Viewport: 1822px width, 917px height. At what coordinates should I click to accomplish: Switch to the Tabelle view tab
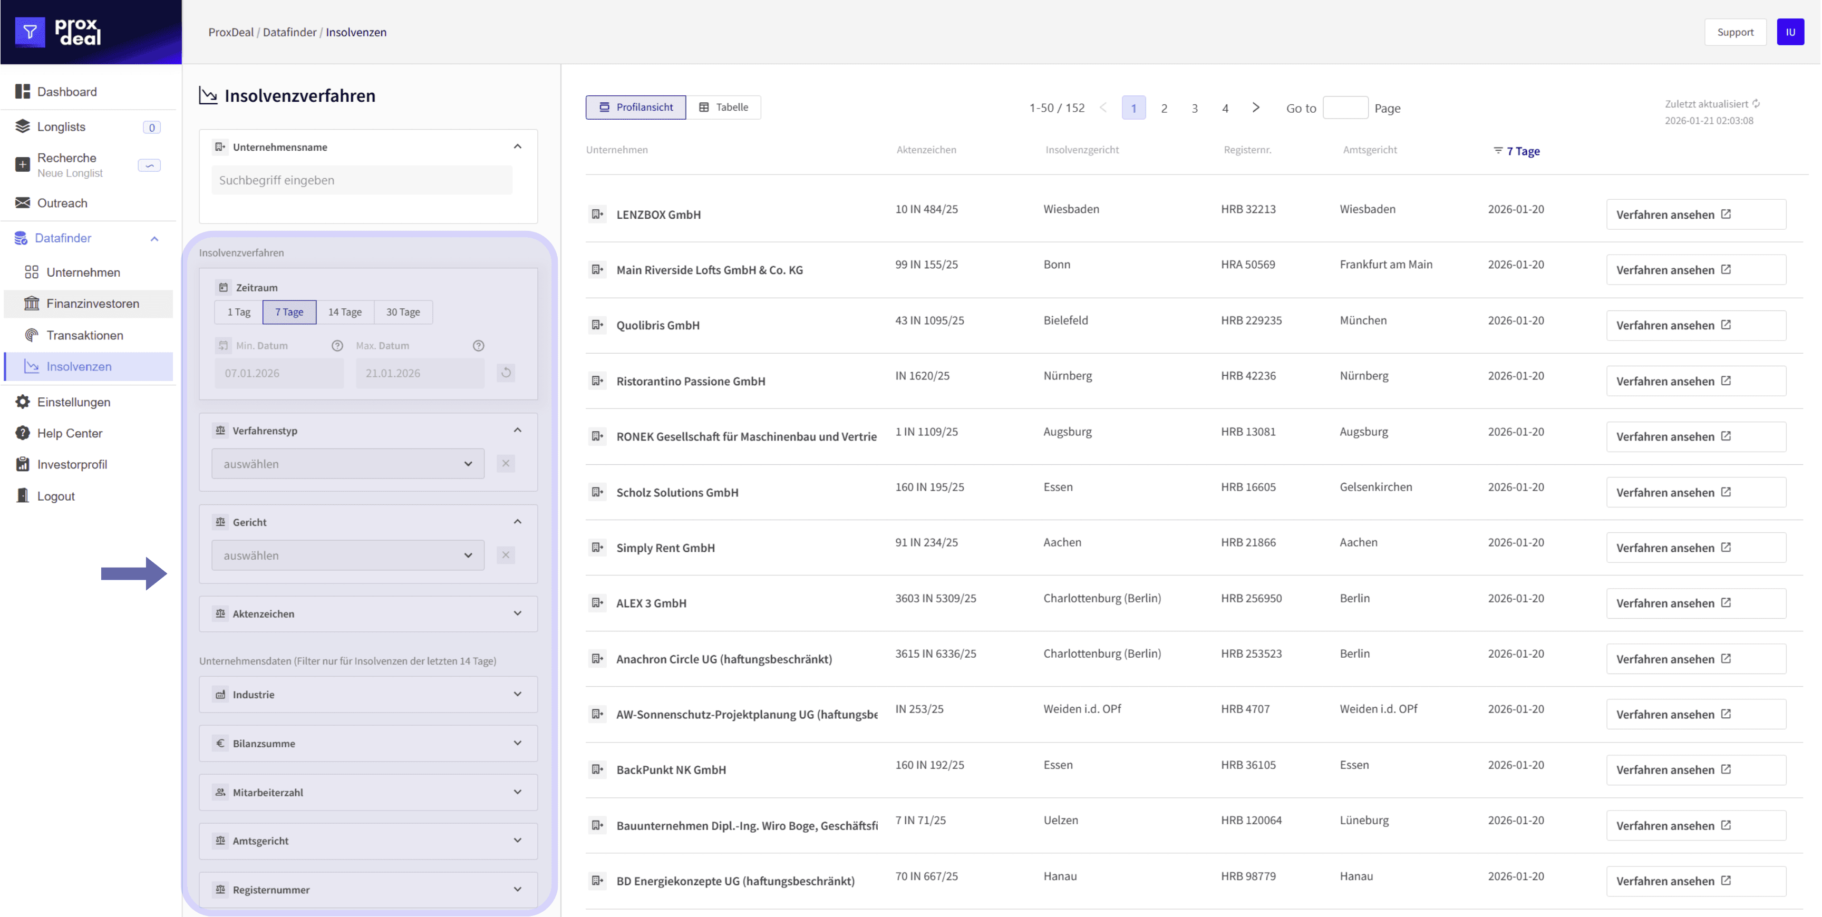click(x=723, y=108)
